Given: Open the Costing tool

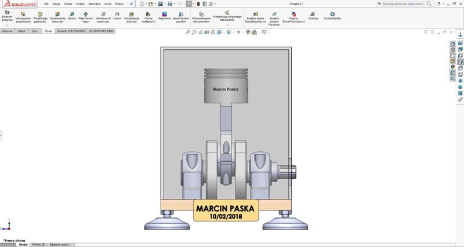Looking at the screenshot, I should pos(313,14).
